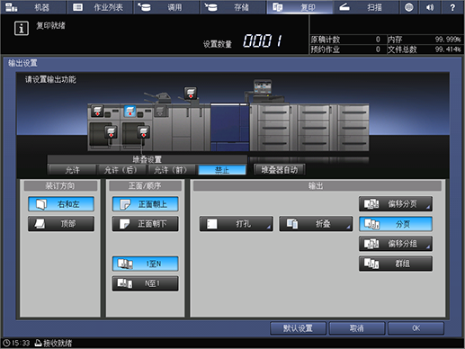This screenshot has height=349, width=465.
Task: Select 允许（后）stack setting
Action: tap(121, 170)
